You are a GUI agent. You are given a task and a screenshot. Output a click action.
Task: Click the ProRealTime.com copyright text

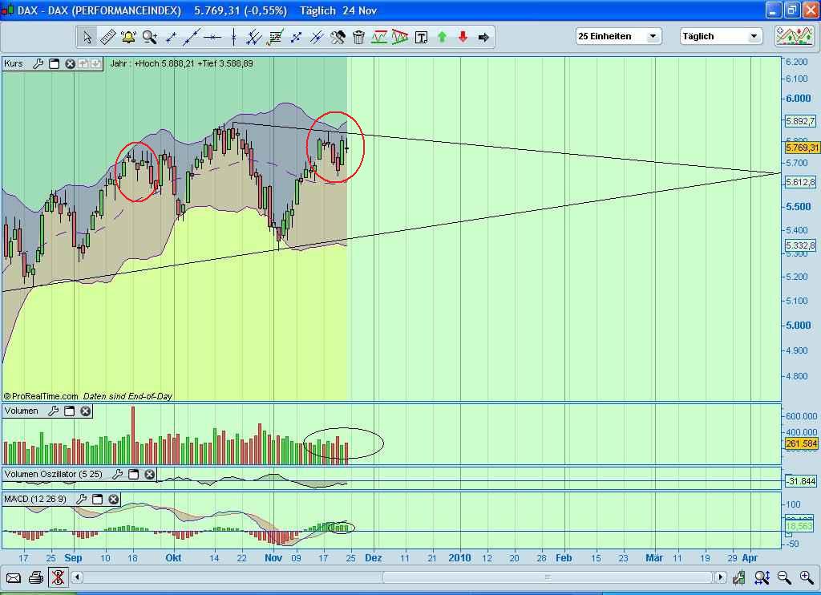[41, 396]
